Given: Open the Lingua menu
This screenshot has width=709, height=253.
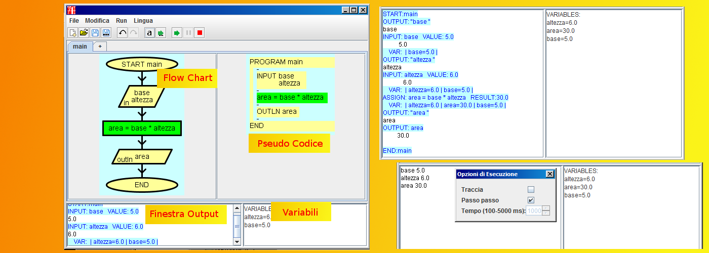Looking at the screenshot, I should click(x=143, y=21).
